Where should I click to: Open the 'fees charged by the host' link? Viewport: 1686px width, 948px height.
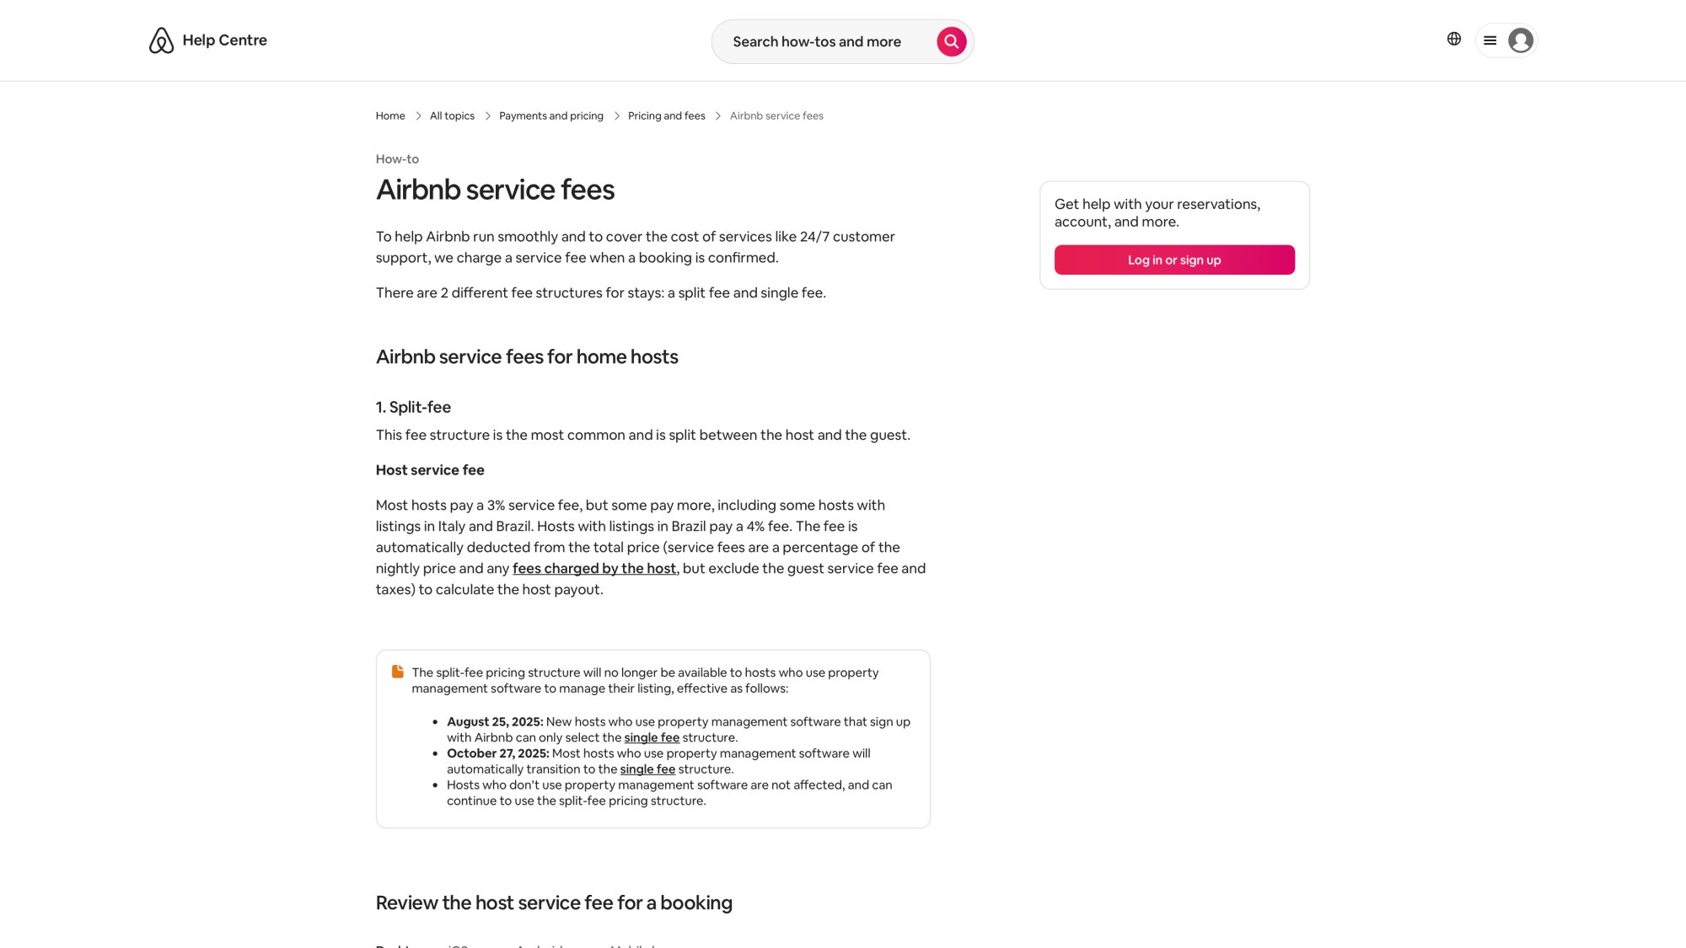tap(593, 569)
